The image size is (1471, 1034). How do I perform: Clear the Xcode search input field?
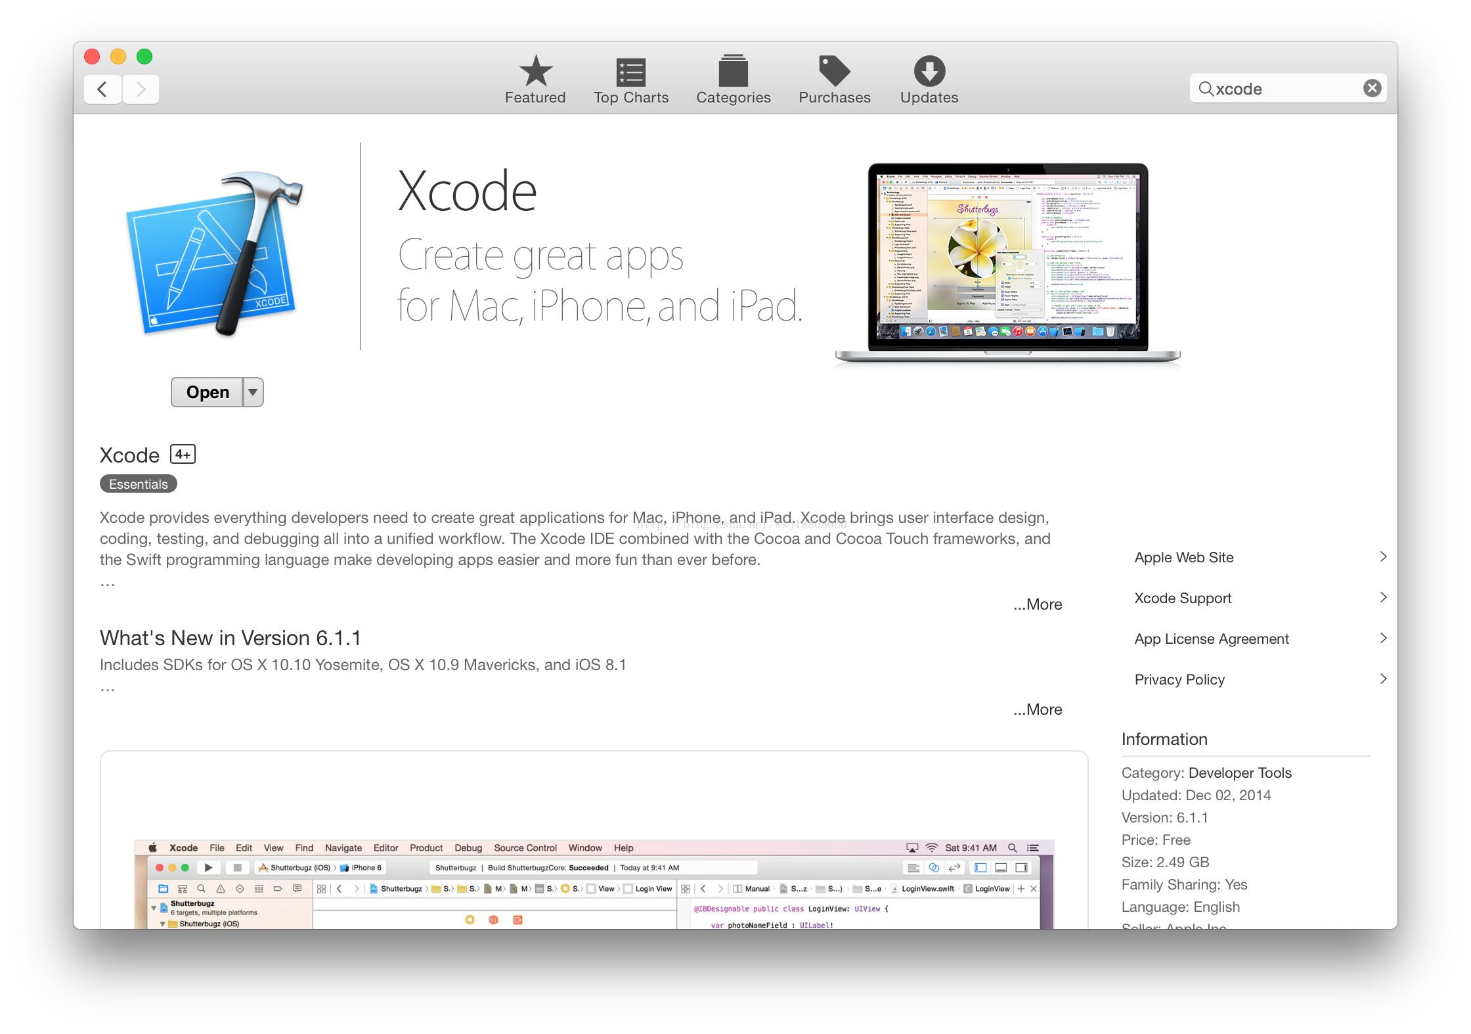tap(1371, 89)
